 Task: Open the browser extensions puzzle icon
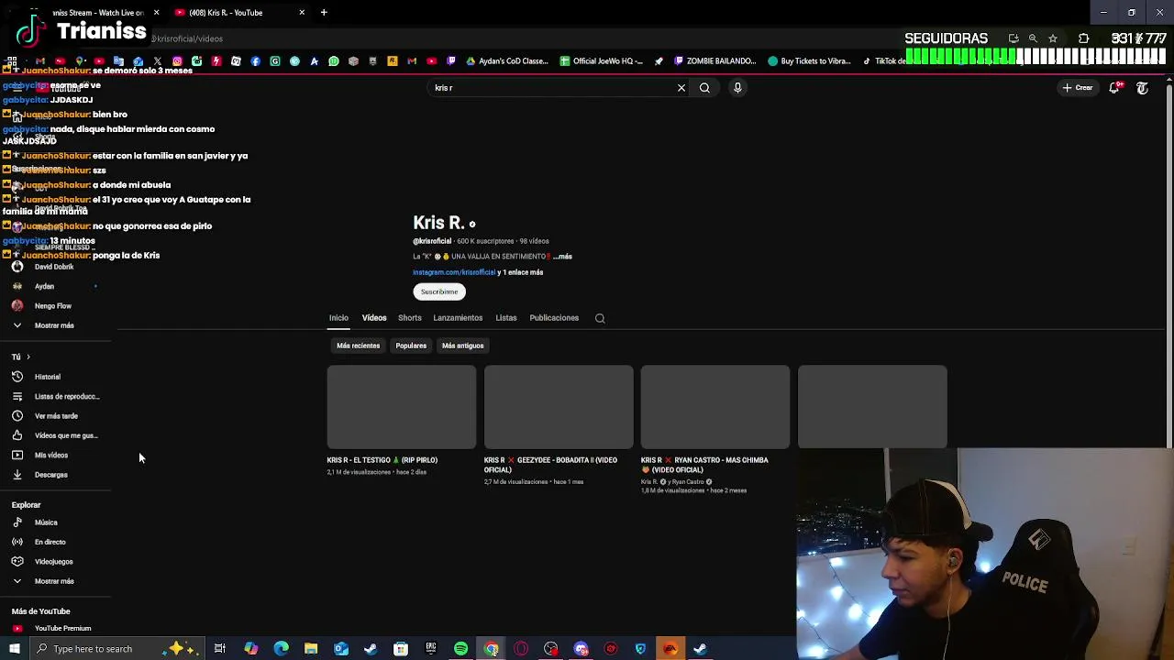point(1084,38)
